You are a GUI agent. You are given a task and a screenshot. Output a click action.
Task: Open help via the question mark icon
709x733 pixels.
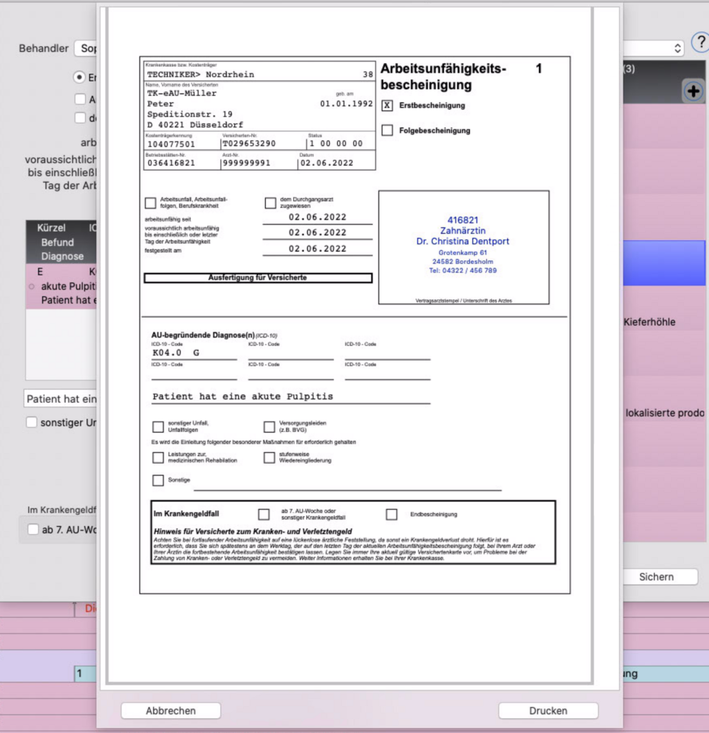pos(700,43)
